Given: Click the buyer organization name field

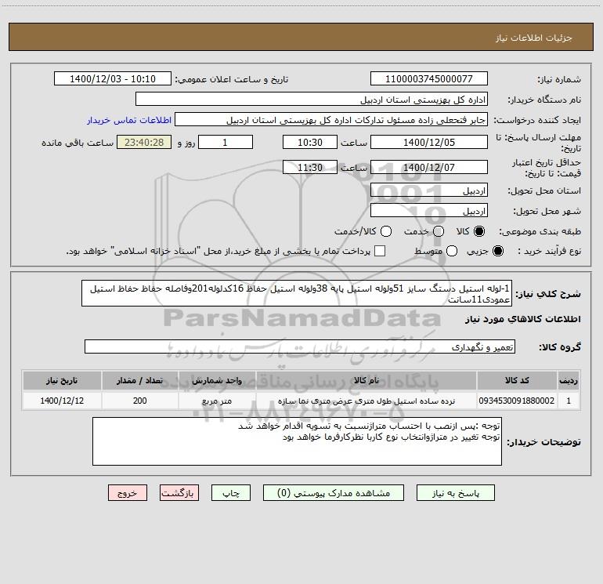Looking at the screenshot, I should click(312, 100).
